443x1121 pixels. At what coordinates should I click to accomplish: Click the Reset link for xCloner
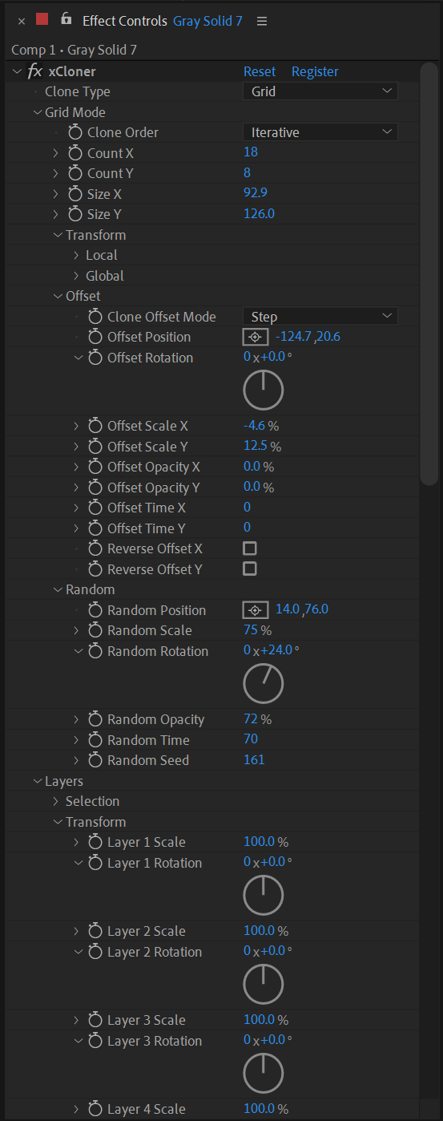(260, 71)
